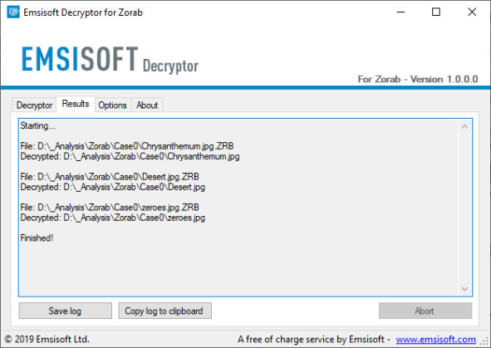Click the '© 2019 Emsisoft Ltd.' status text
Image resolution: width=491 pixels, height=348 pixels.
47,339
